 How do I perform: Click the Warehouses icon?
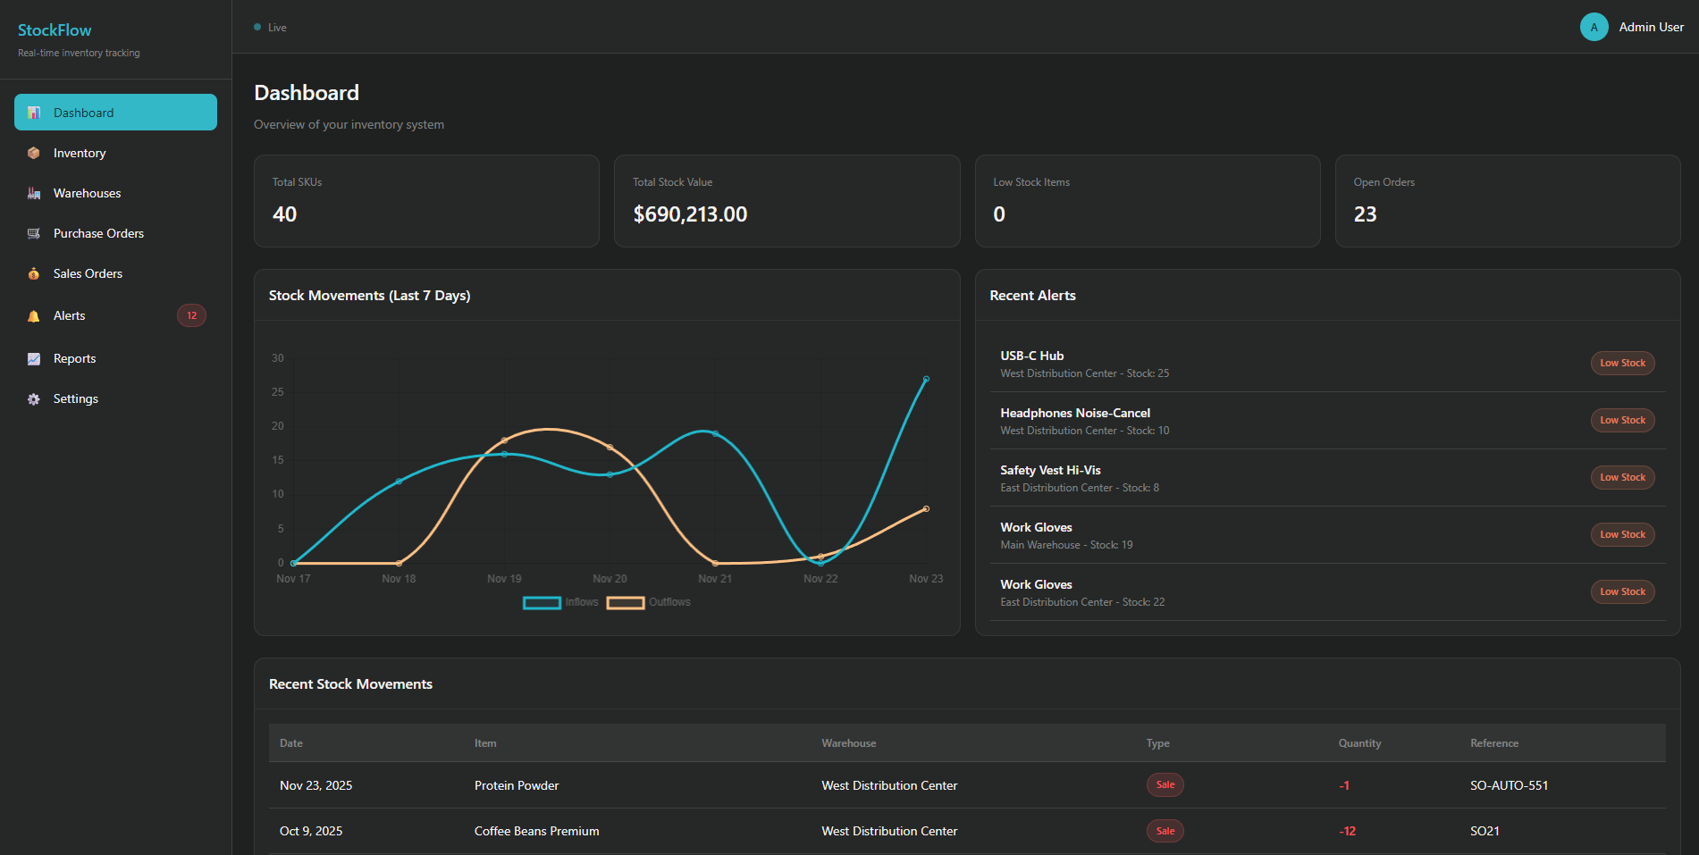[x=34, y=193]
